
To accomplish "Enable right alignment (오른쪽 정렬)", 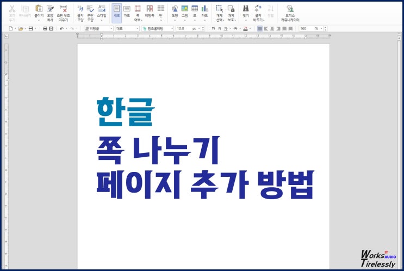I will 278,28.
